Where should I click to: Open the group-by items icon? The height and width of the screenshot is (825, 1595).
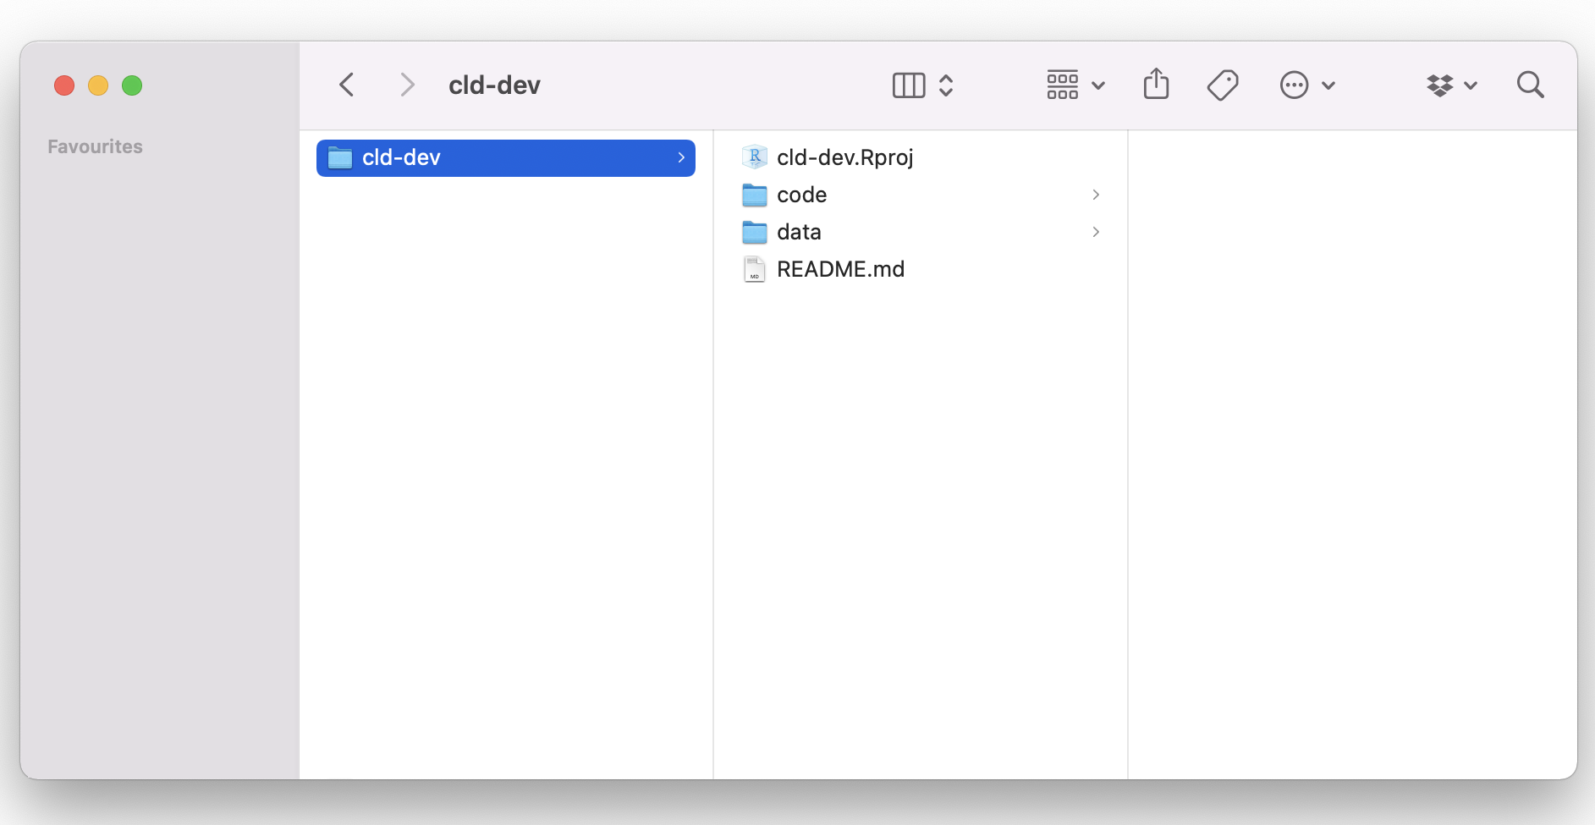1062,85
